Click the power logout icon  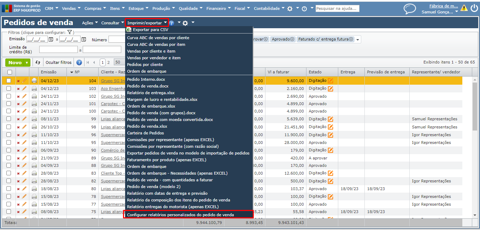tap(474, 8)
